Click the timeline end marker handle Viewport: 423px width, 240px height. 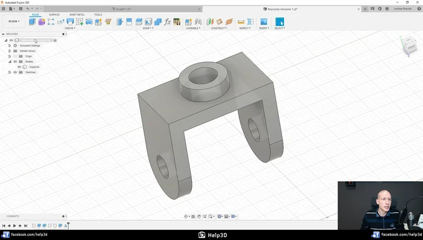coord(68,225)
